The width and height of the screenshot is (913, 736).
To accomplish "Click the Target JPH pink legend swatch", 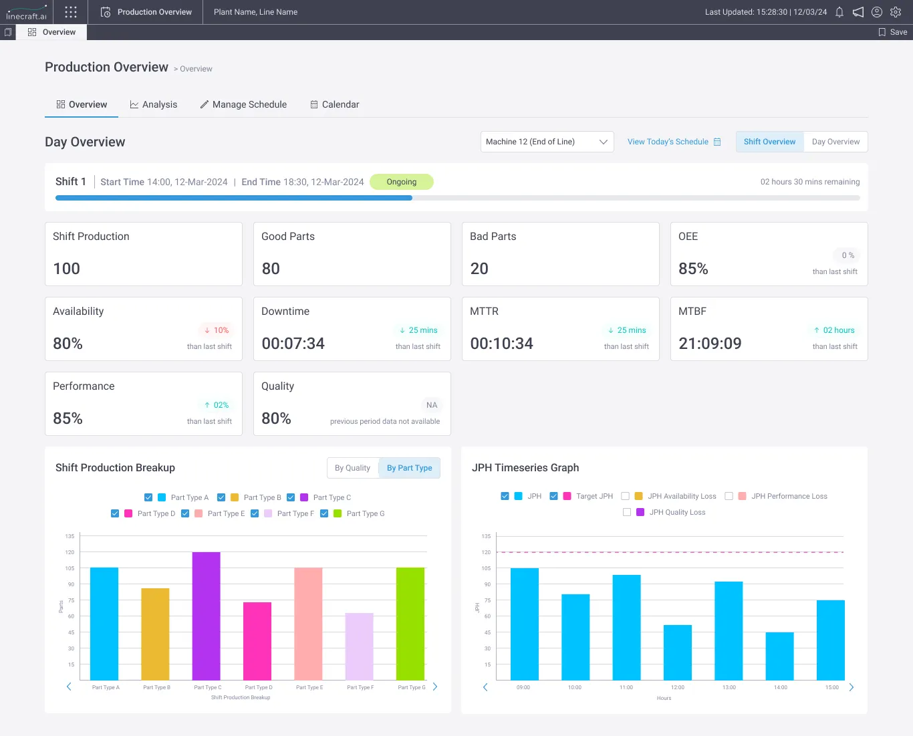I will [x=567, y=496].
